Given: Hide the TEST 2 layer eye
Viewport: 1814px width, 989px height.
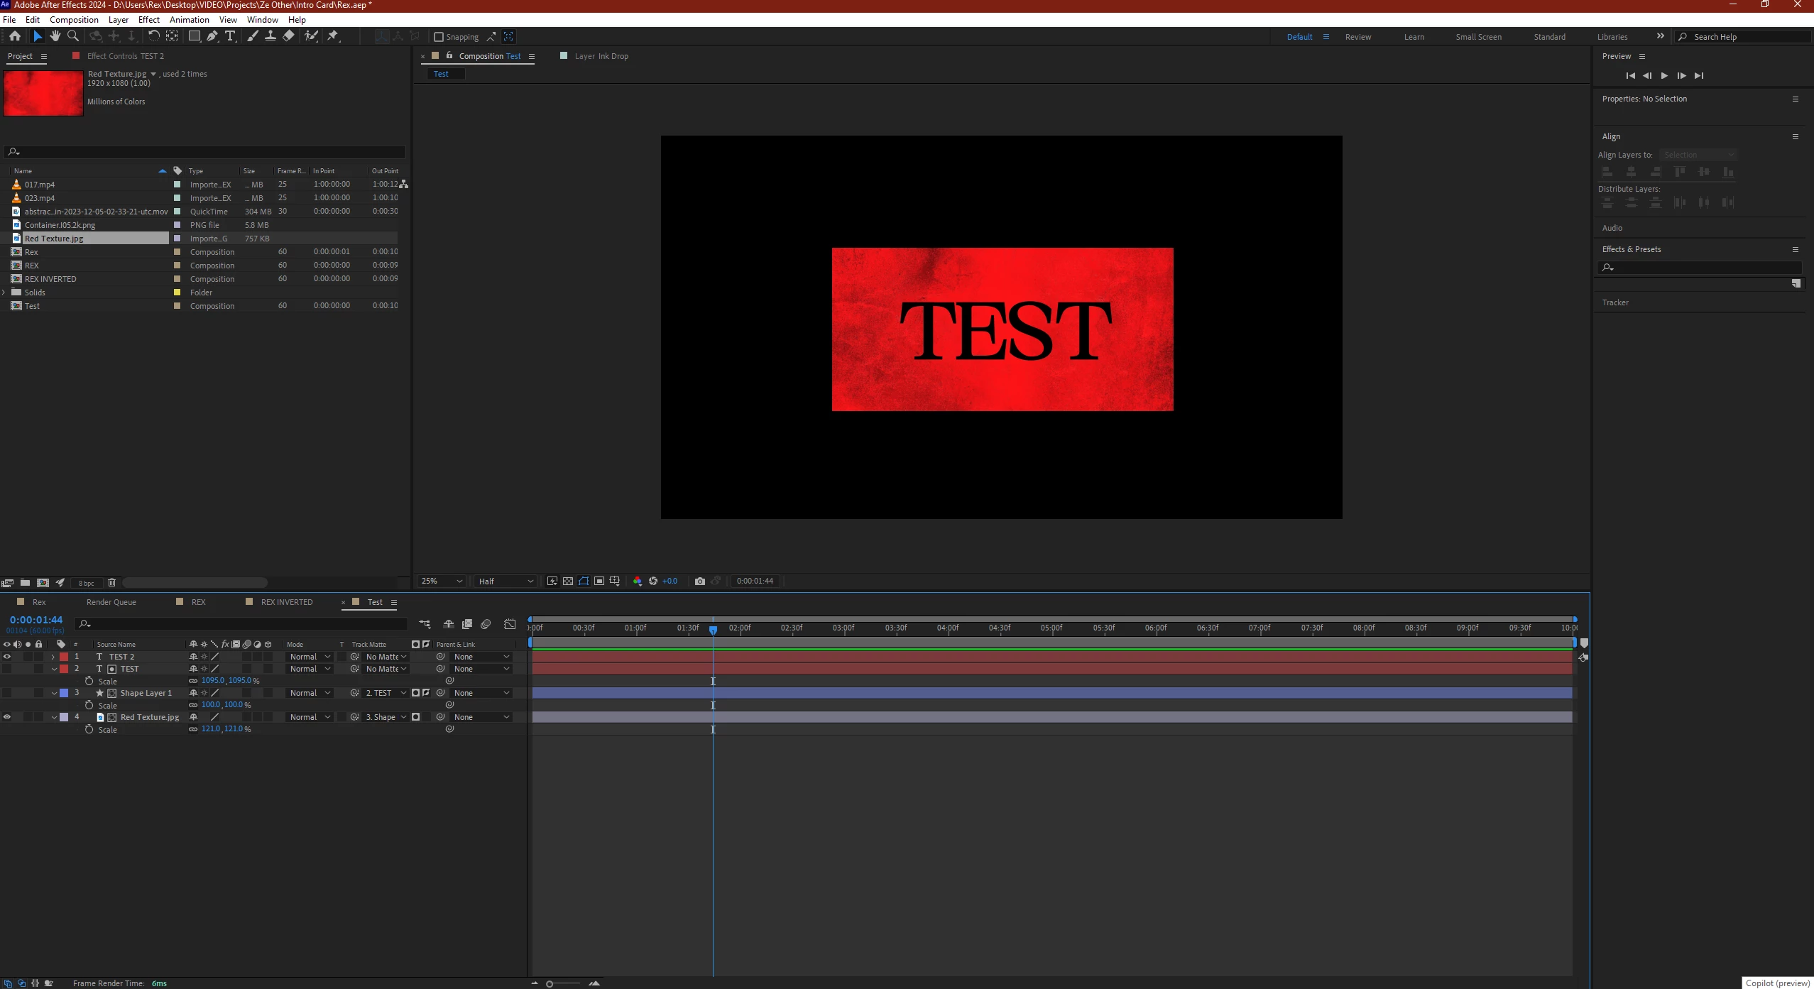Looking at the screenshot, I should (7, 657).
